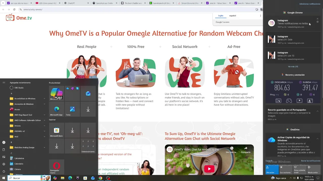This screenshot has width=323, height=181.
Task: Switch to the ChatGPT browser tab
Action: tap(76, 3)
